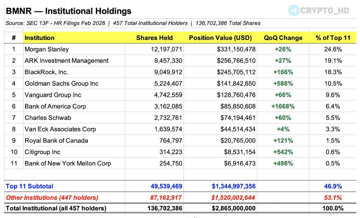Select Citigroup Inc +542% change cell
360x218 pixels.
tap(283, 152)
